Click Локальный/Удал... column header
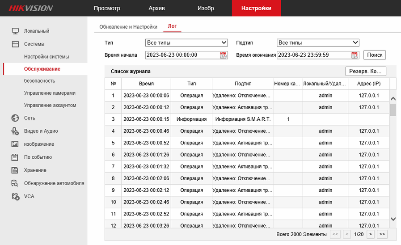This screenshot has width=401, height=245. 325,84
